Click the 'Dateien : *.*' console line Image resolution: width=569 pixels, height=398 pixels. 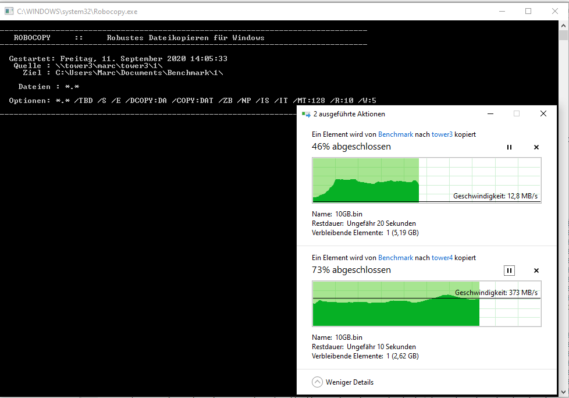(x=49, y=87)
